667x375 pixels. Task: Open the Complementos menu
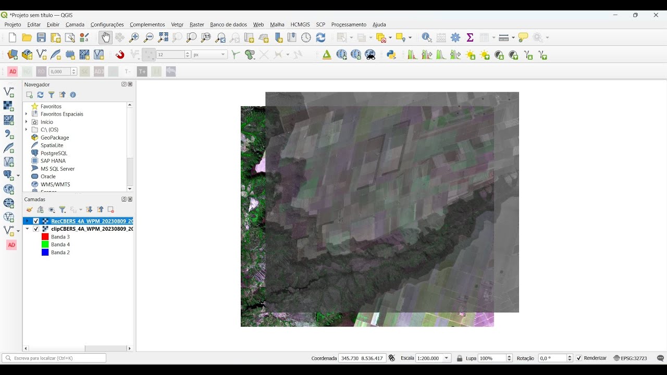point(147,24)
